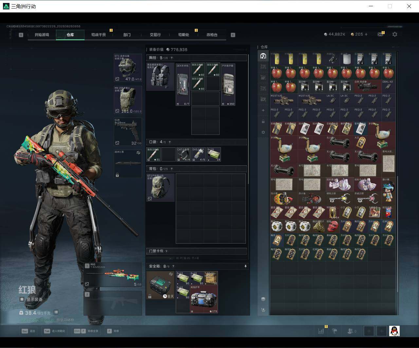The height and width of the screenshot is (348, 419).
Task: Click the 门禁卡包 section header
Action: click(196, 251)
